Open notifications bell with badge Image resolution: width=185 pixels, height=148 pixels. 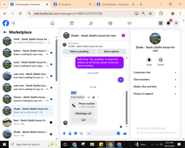(168, 23)
